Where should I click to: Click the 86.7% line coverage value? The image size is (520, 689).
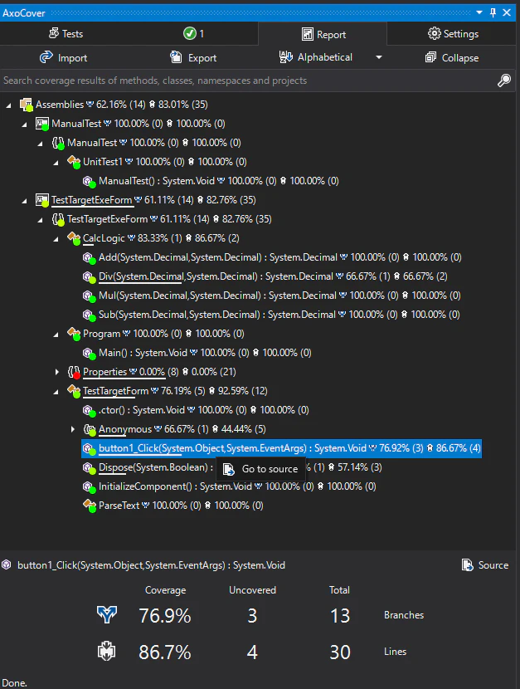pyautogui.click(x=165, y=652)
